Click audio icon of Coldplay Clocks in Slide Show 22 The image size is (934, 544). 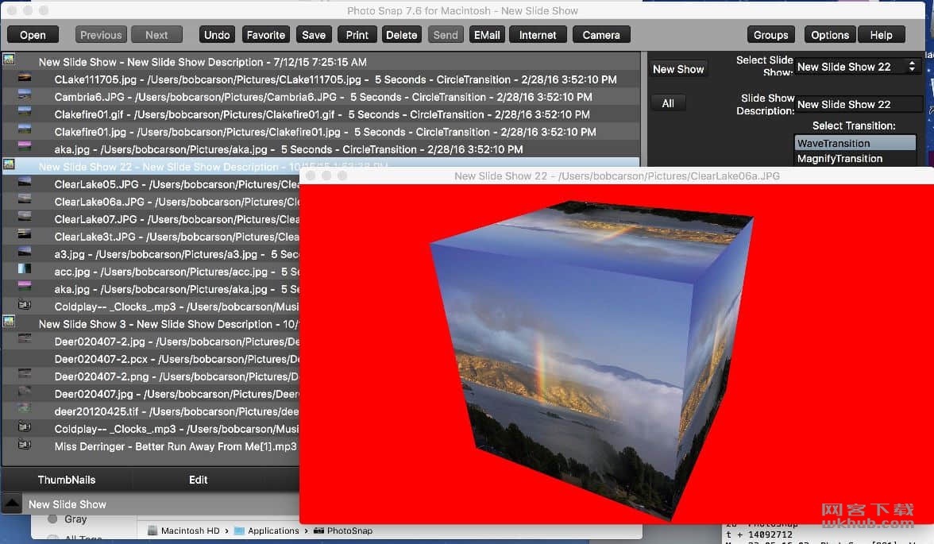[25, 305]
